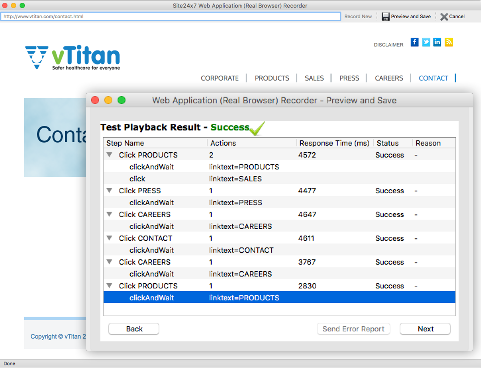
Task: Click the Next button
Action: tap(425, 329)
